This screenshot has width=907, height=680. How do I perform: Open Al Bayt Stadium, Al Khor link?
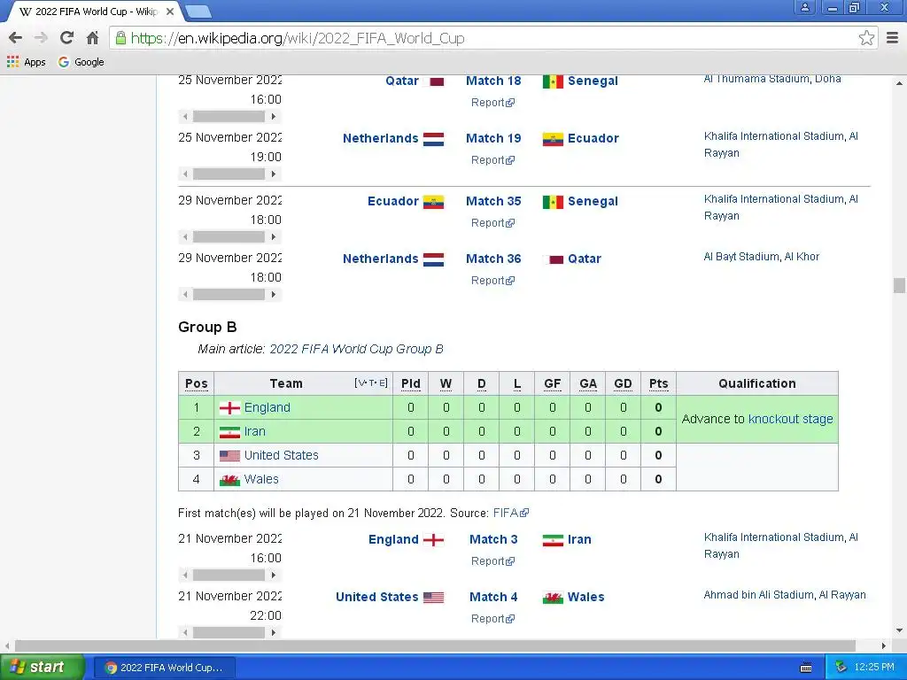[x=761, y=257]
